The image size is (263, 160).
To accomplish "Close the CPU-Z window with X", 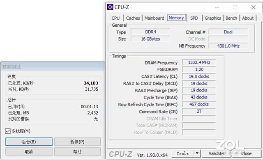I will click(254, 7).
